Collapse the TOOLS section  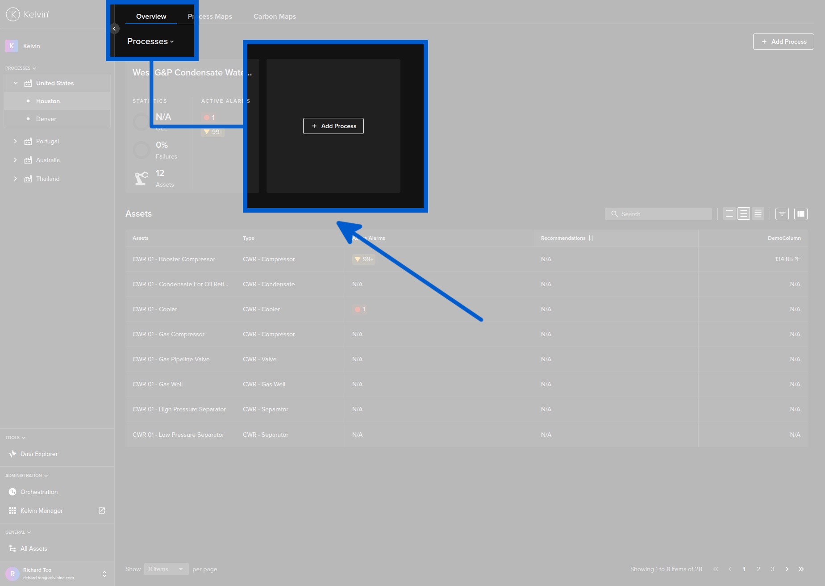point(15,437)
